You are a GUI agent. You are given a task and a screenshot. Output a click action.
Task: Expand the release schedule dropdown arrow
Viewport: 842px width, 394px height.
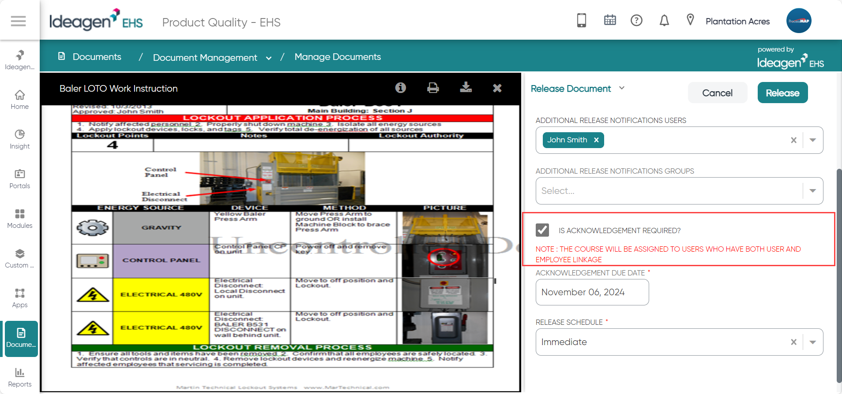pos(813,342)
